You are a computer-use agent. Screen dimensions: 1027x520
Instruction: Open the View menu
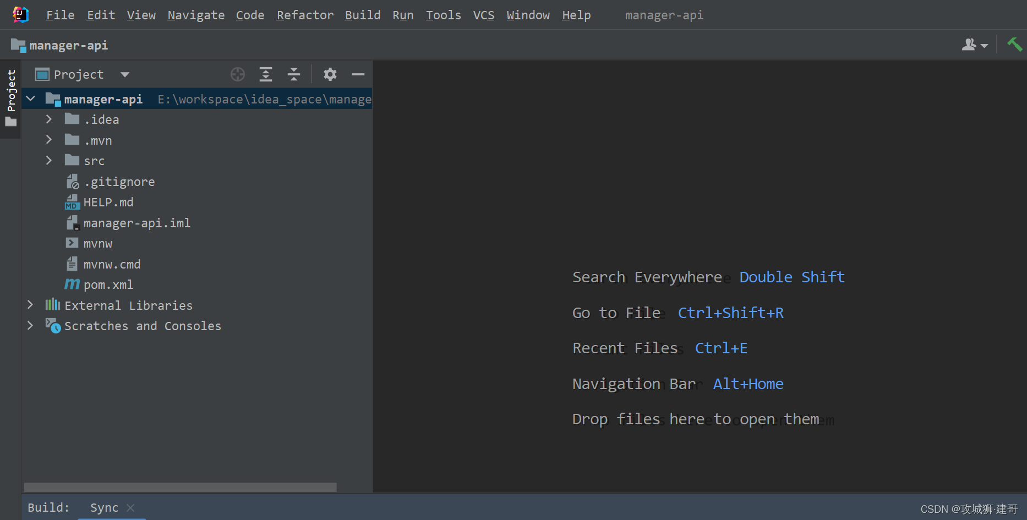(141, 15)
